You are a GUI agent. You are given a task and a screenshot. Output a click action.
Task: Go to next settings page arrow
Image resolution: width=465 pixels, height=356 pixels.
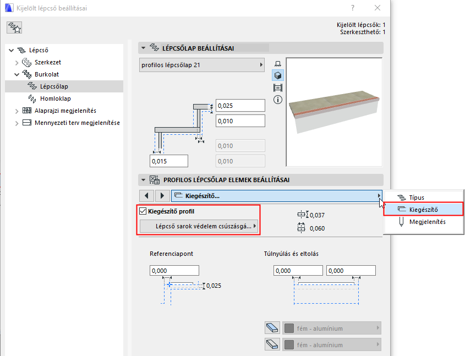point(162,196)
